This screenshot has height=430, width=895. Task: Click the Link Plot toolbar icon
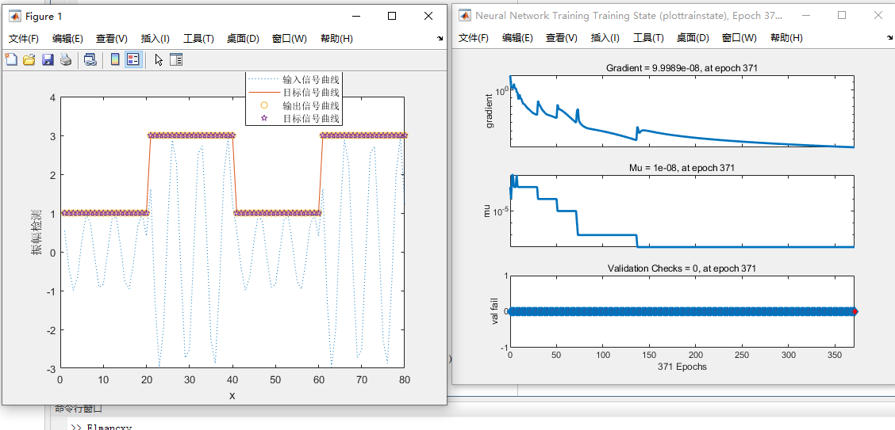(x=90, y=59)
